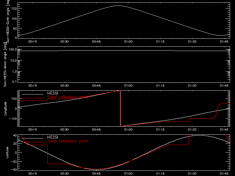Click 01:30 time label under Earth angle plot
Viewport: 235px width, 176px height.
192,42
